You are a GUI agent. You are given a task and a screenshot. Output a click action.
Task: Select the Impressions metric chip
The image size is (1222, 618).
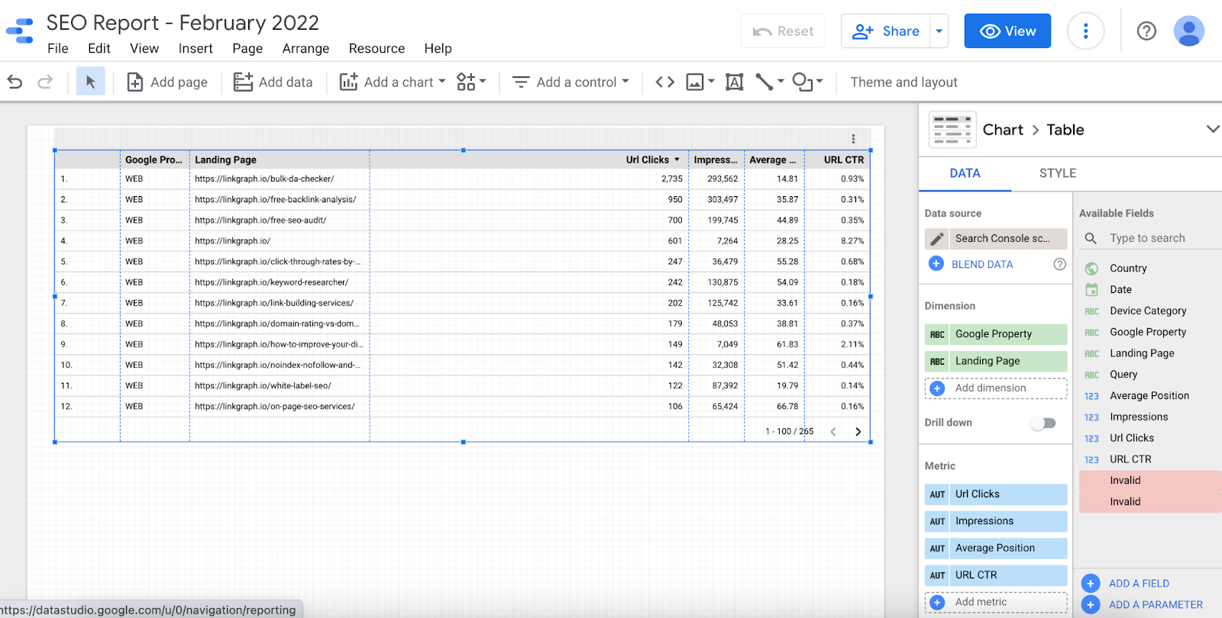(x=996, y=521)
